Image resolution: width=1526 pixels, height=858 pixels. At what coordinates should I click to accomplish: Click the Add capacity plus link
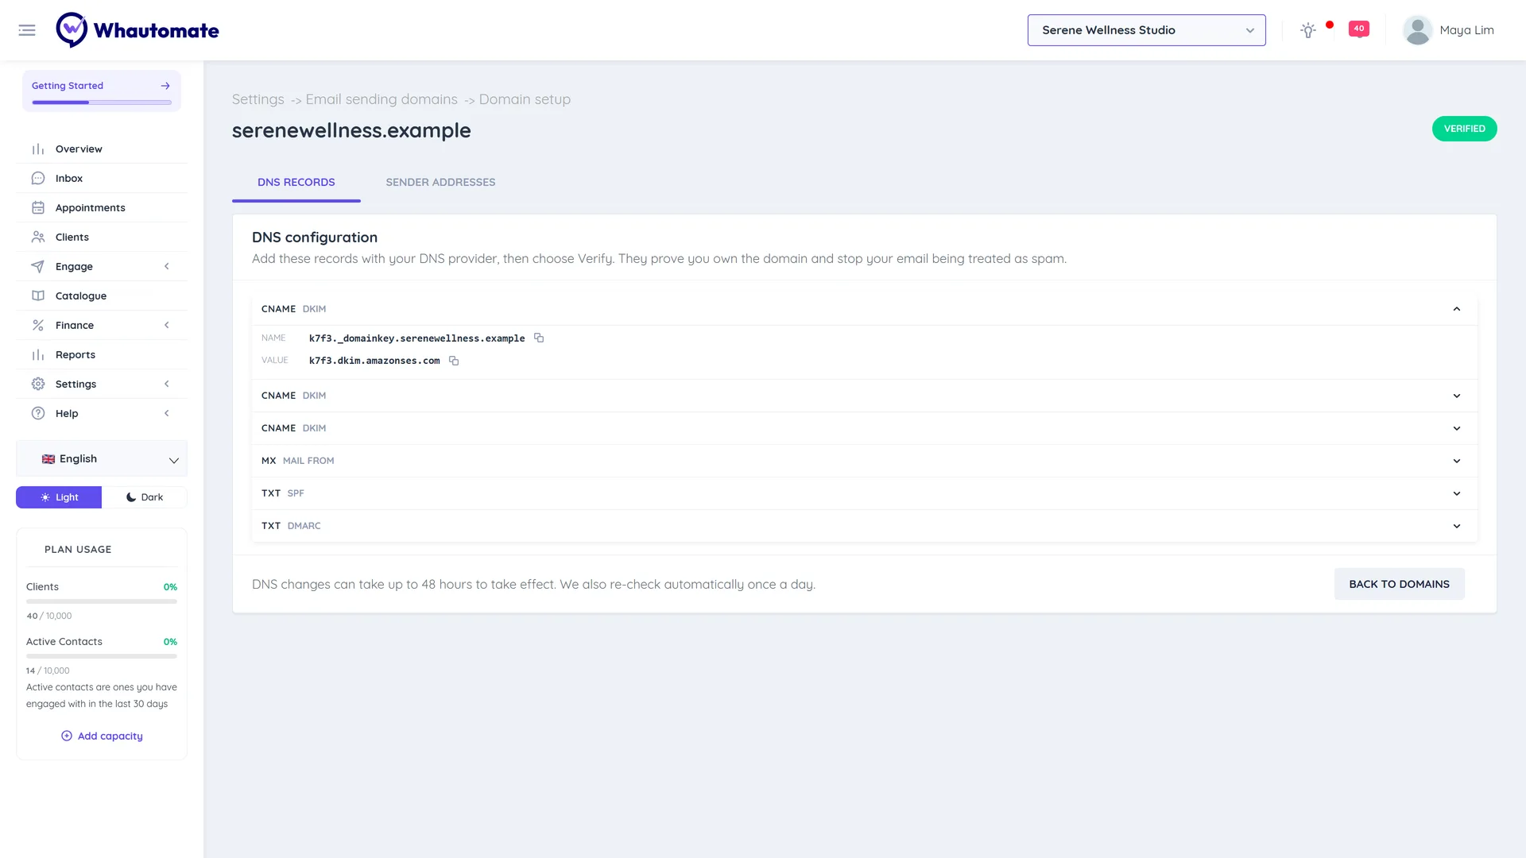[102, 736]
